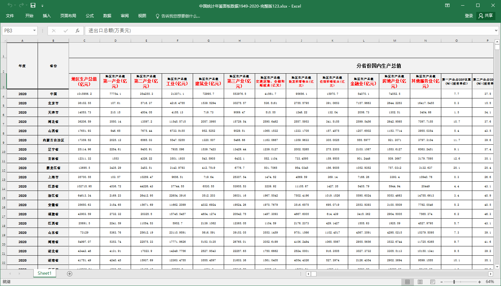Click the Undo arrow icon

[10, 5]
